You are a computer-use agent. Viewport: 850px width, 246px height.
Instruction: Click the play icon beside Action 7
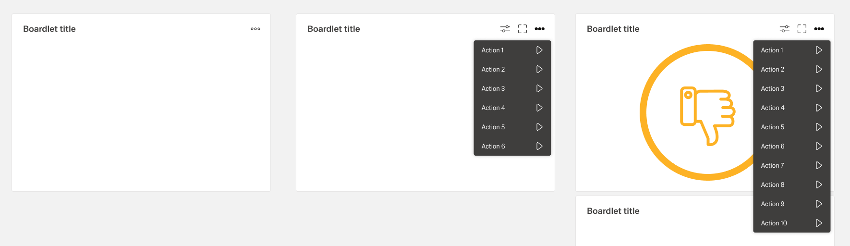pyautogui.click(x=819, y=165)
